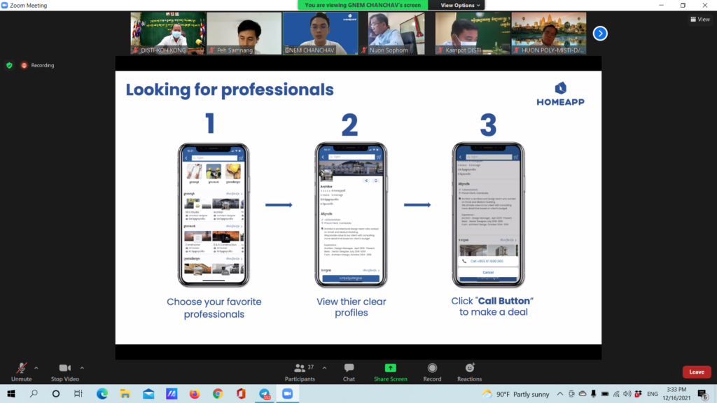Open Telegram from the taskbar
717x403 pixels.
pos(264,394)
